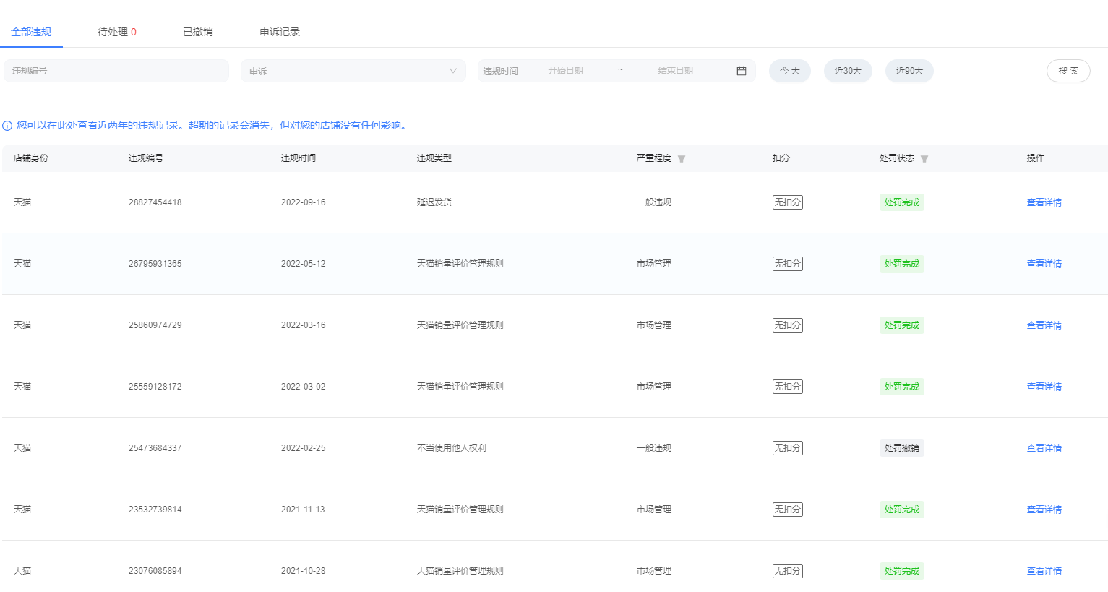Click the 违规时间 column header
Screen dimensions: 1108x592
point(299,158)
